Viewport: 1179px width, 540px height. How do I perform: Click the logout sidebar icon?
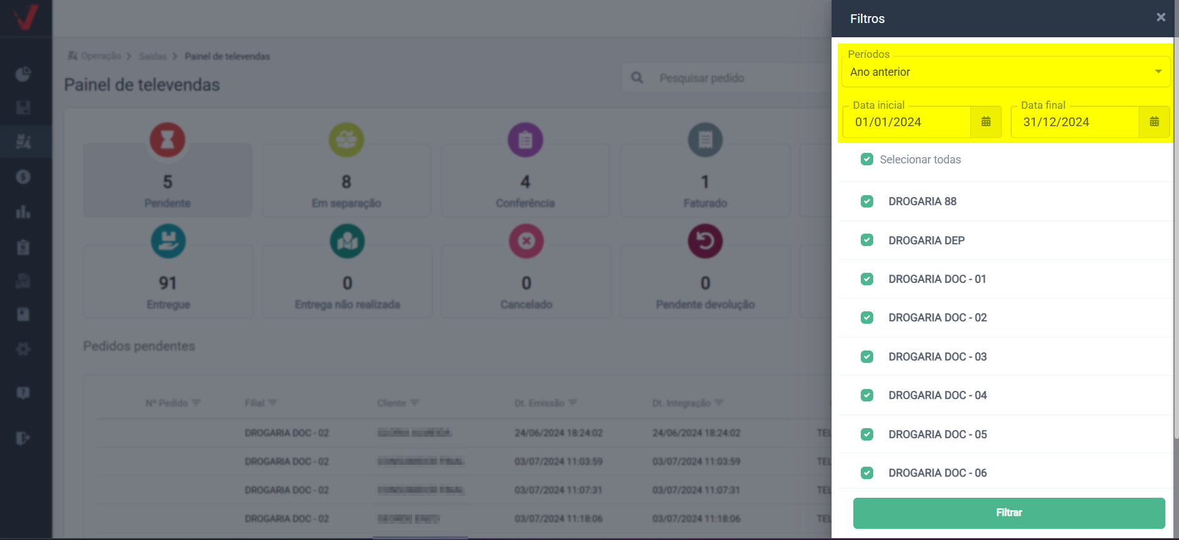point(23,438)
